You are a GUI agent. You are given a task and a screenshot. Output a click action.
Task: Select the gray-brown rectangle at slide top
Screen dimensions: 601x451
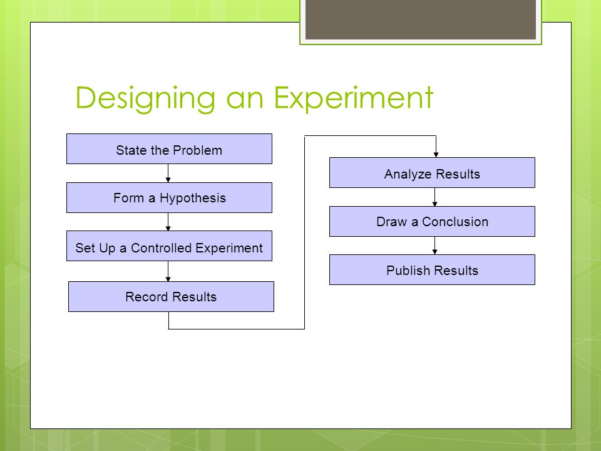click(x=421, y=19)
